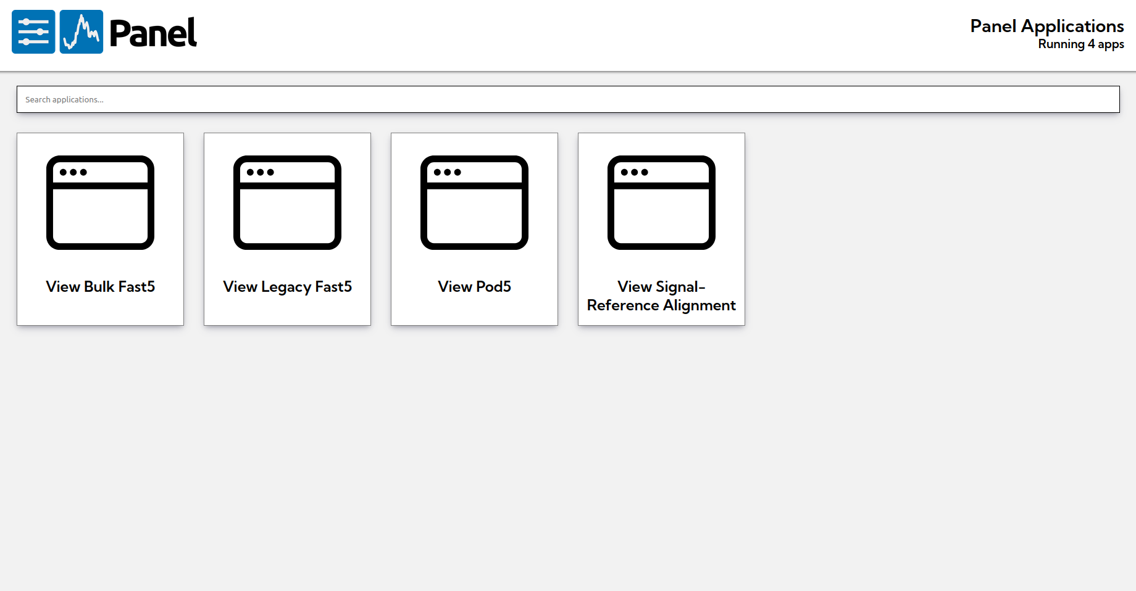Click the Reference Alignment text line
This screenshot has height=591, width=1136.
coord(661,306)
